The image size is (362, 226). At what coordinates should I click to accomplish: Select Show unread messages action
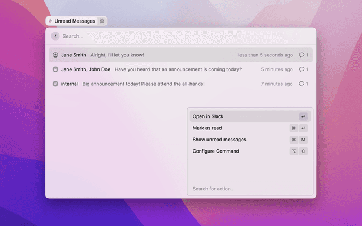(x=219, y=140)
